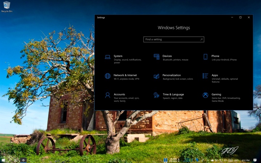Viewport: 261px width, 163px height.
Task: Open Task View on the taskbar
Action: pos(17,160)
